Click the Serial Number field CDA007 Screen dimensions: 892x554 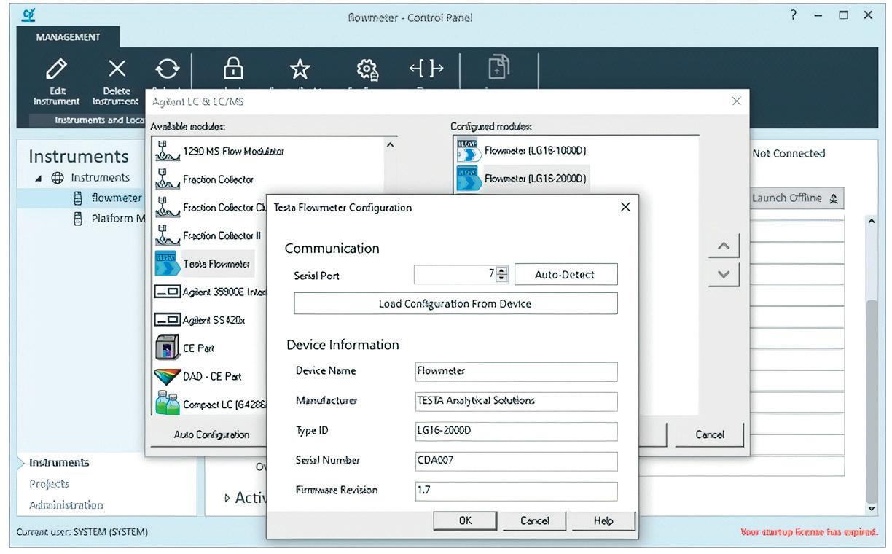516,461
